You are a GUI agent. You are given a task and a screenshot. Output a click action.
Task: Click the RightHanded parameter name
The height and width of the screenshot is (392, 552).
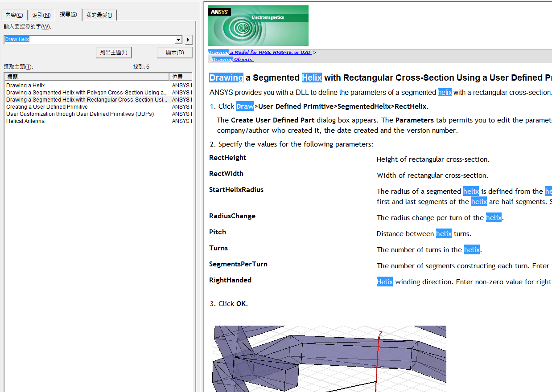(x=230, y=280)
